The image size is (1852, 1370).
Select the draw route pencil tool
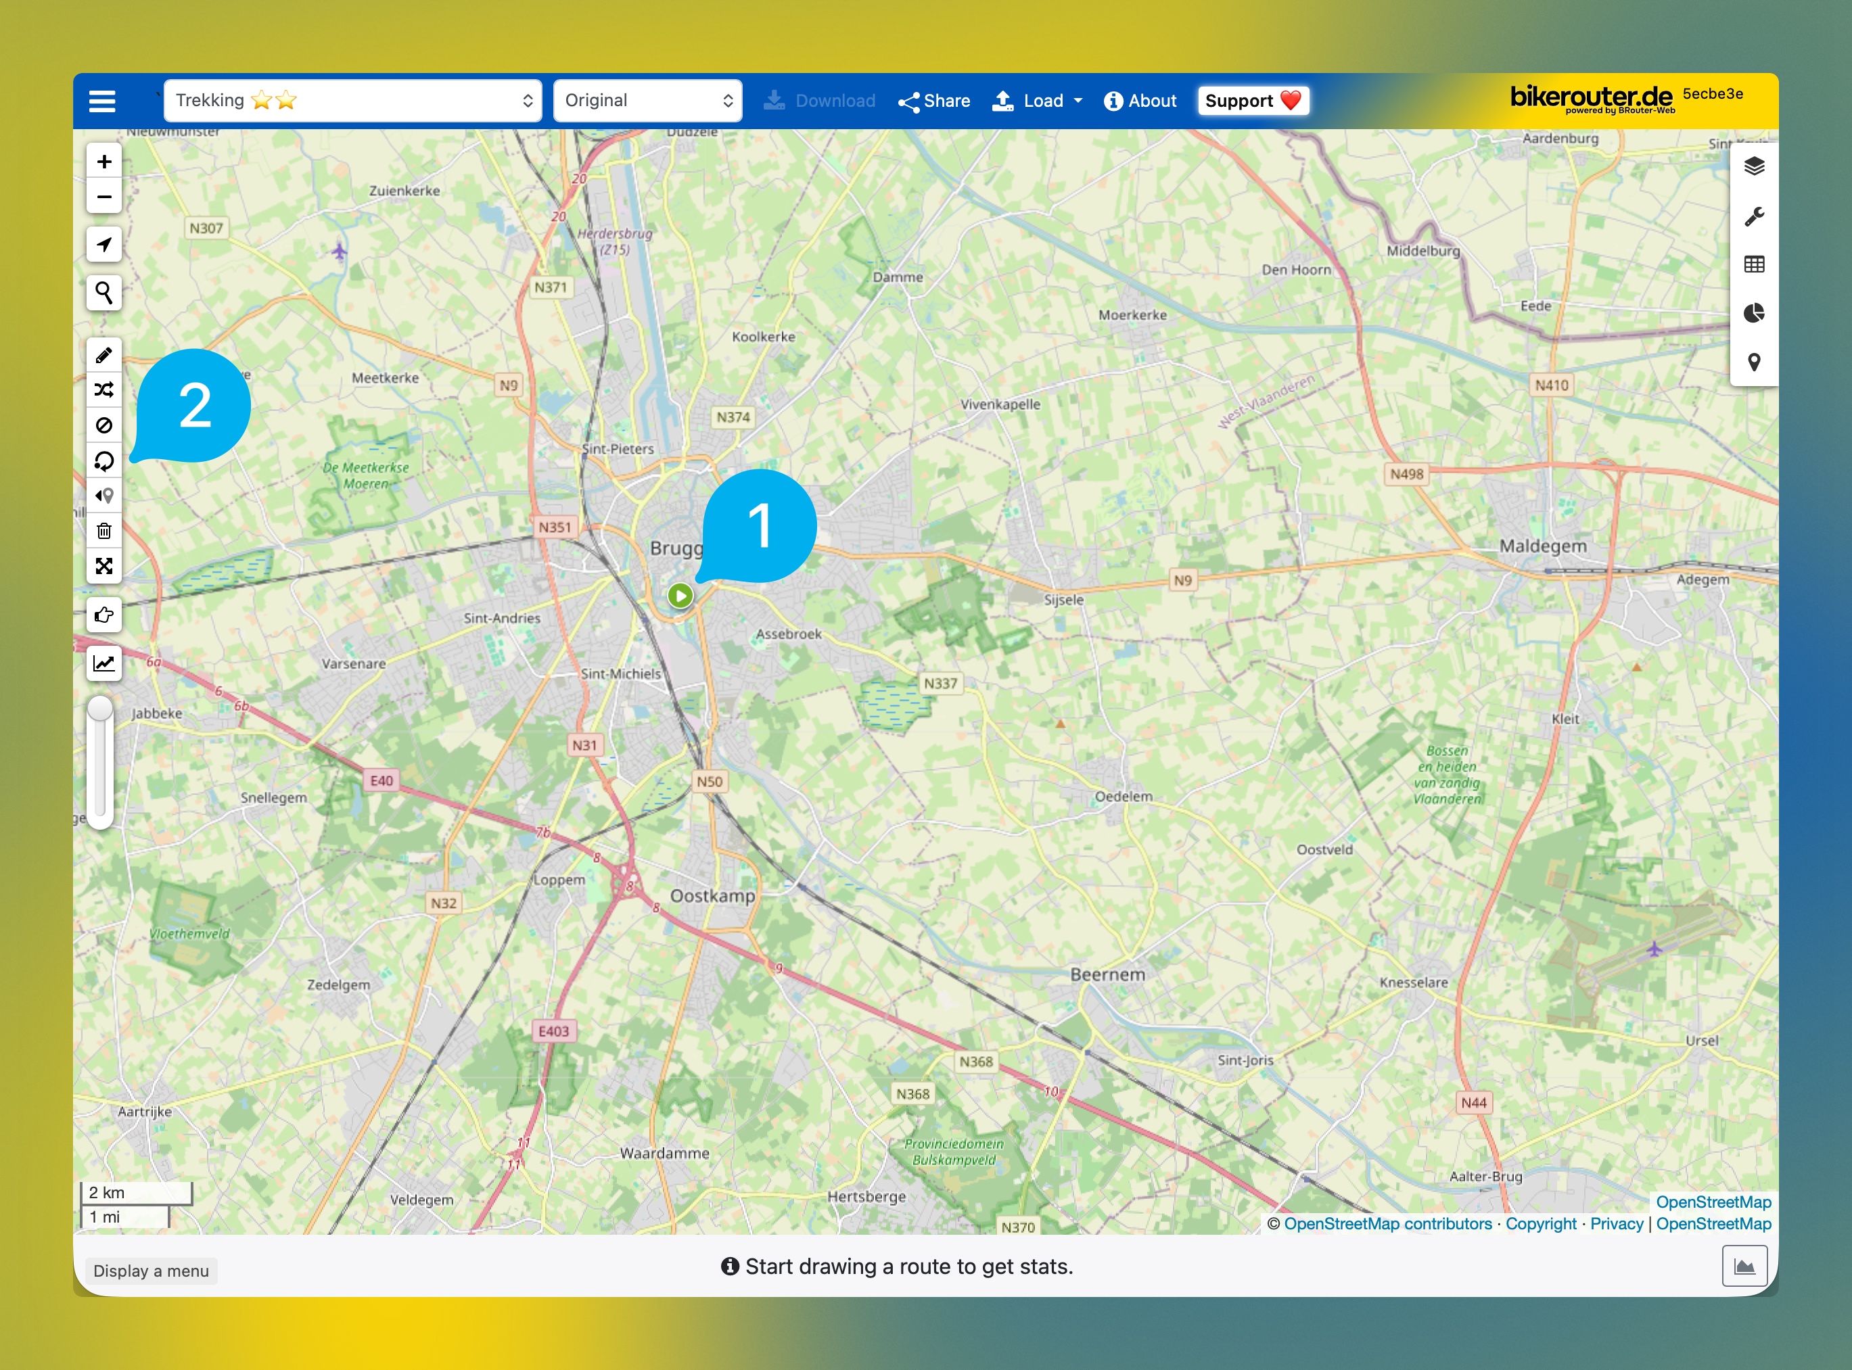103,355
